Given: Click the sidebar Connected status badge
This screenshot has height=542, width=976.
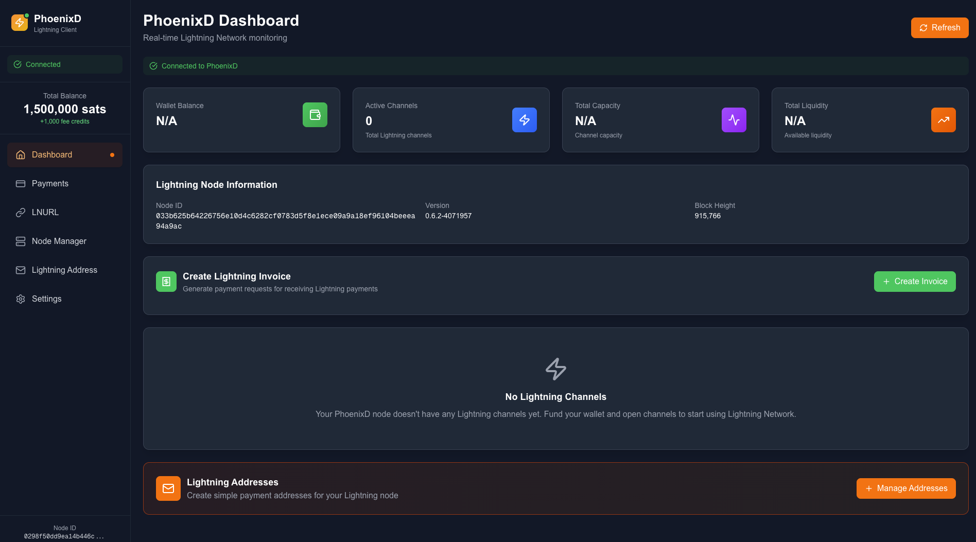Looking at the screenshot, I should coord(65,64).
